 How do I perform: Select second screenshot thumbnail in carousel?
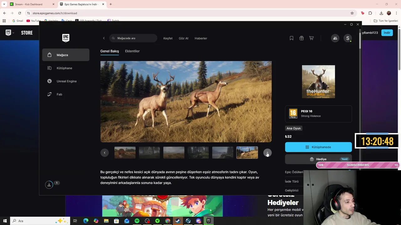(149, 153)
